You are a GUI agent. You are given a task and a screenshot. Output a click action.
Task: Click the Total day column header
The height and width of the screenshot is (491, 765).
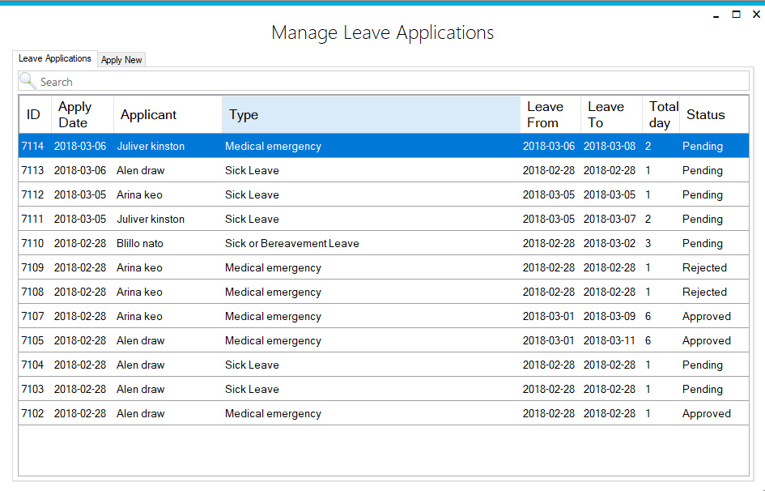663,115
